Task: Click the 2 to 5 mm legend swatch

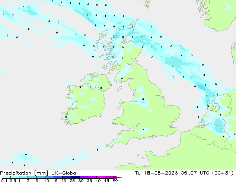Action: pos(32,177)
